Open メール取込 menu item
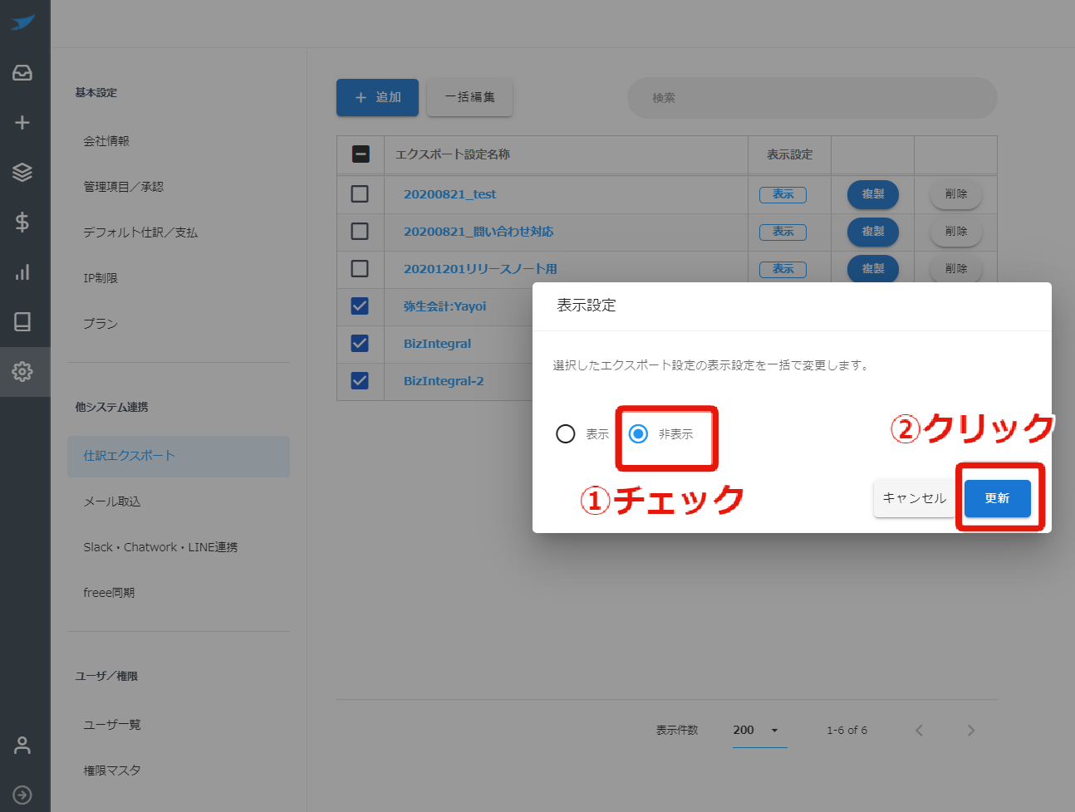Screen dimensions: 1075x812 coord(112,501)
